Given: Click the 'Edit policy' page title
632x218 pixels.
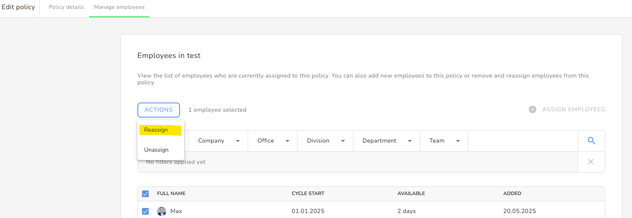Looking at the screenshot, I should (18, 8).
